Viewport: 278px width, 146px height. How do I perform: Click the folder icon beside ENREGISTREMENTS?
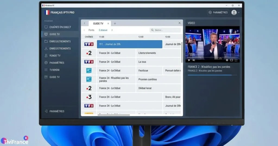[x=46, y=41]
